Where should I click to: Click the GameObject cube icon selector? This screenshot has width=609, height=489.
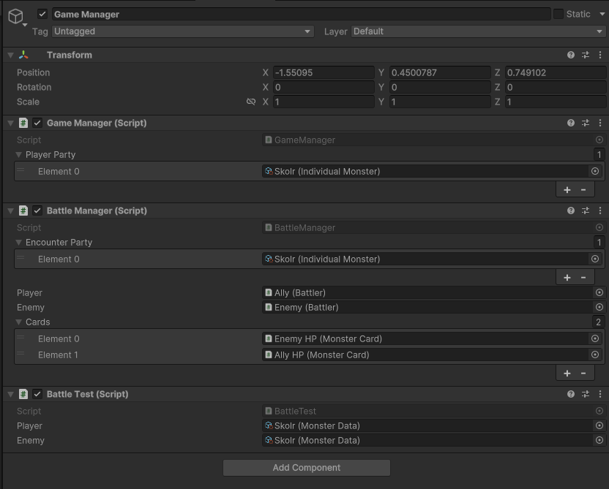click(15, 17)
